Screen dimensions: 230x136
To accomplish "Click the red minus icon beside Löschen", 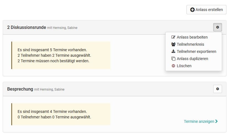I will 173,66.
